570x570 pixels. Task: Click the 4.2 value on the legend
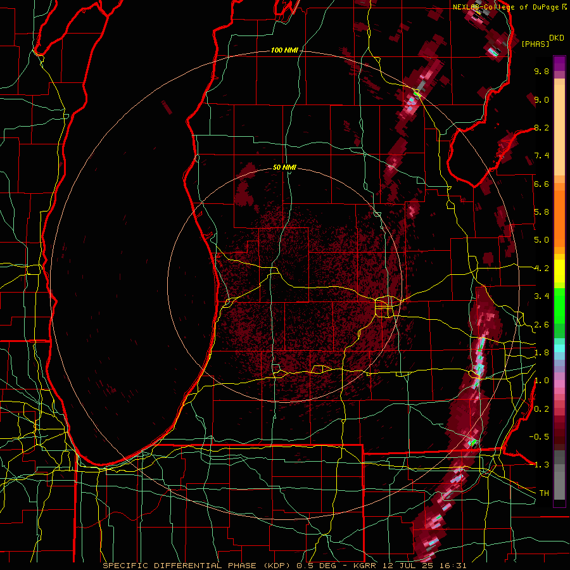click(541, 269)
